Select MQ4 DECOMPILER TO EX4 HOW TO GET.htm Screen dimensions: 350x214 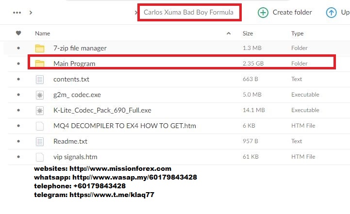point(125,126)
